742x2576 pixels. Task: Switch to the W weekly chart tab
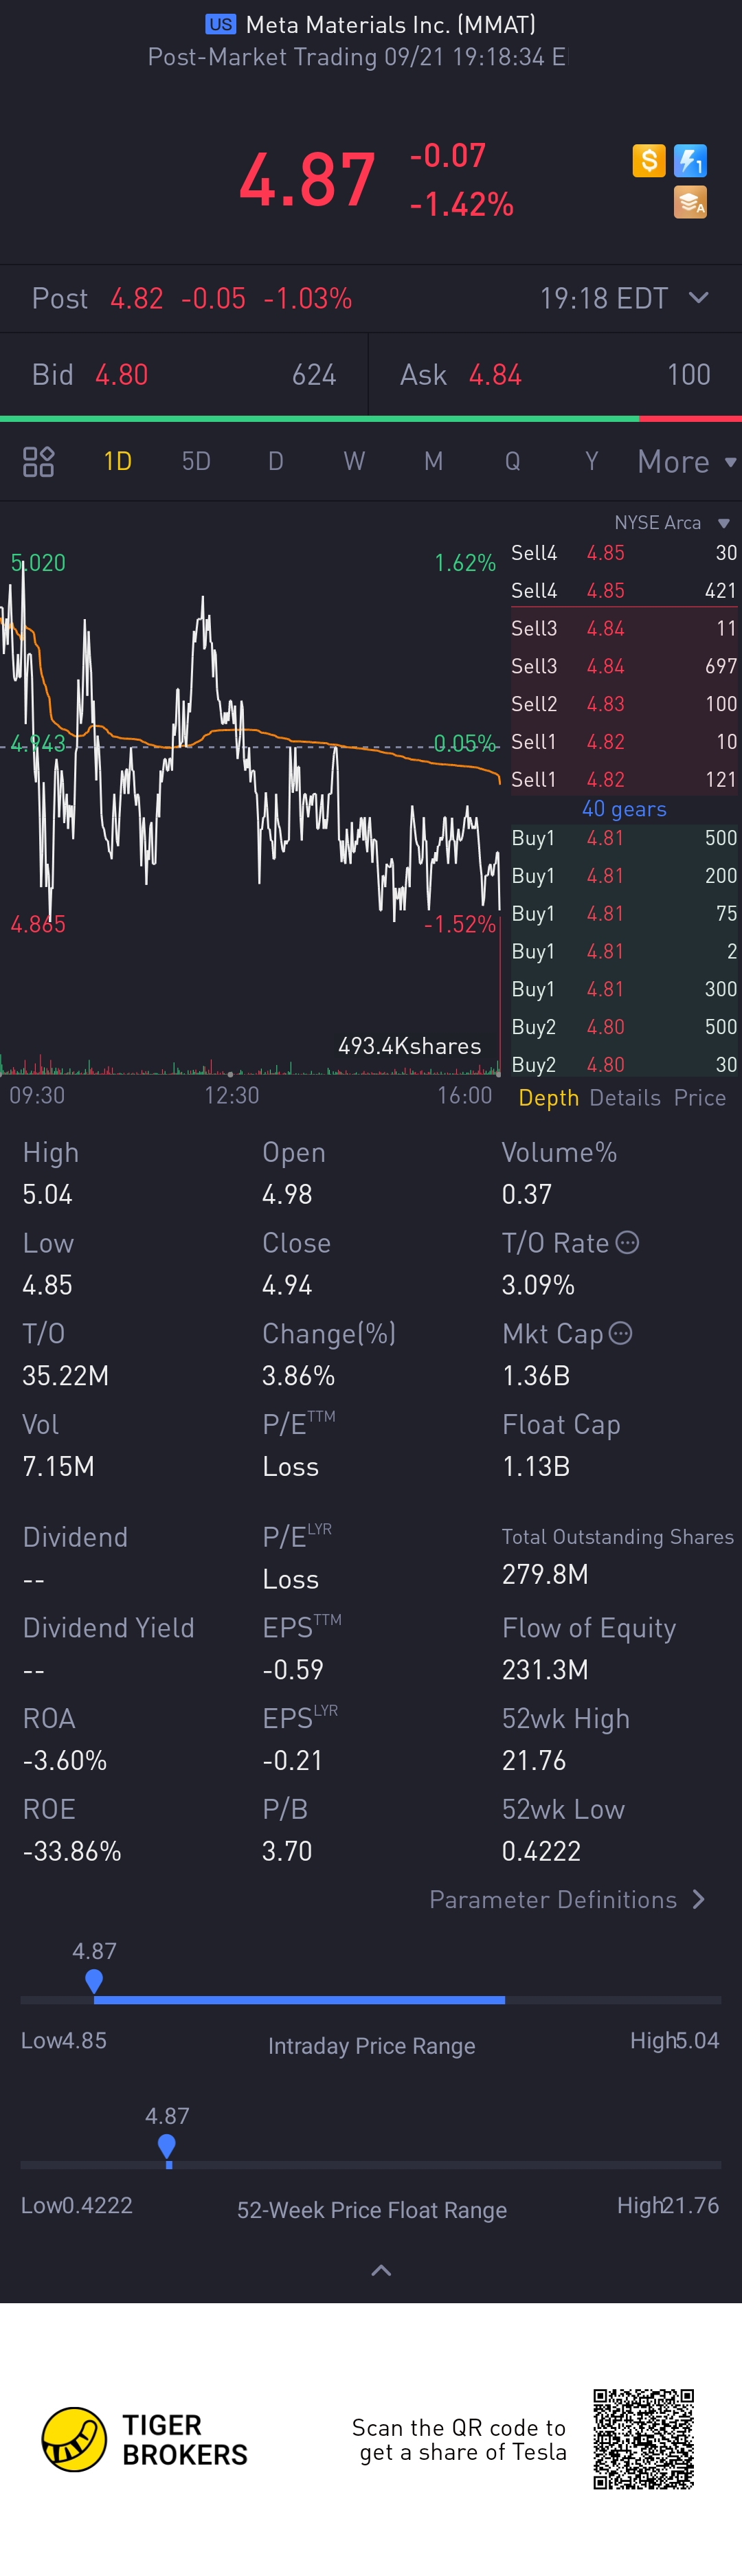pyautogui.click(x=354, y=461)
